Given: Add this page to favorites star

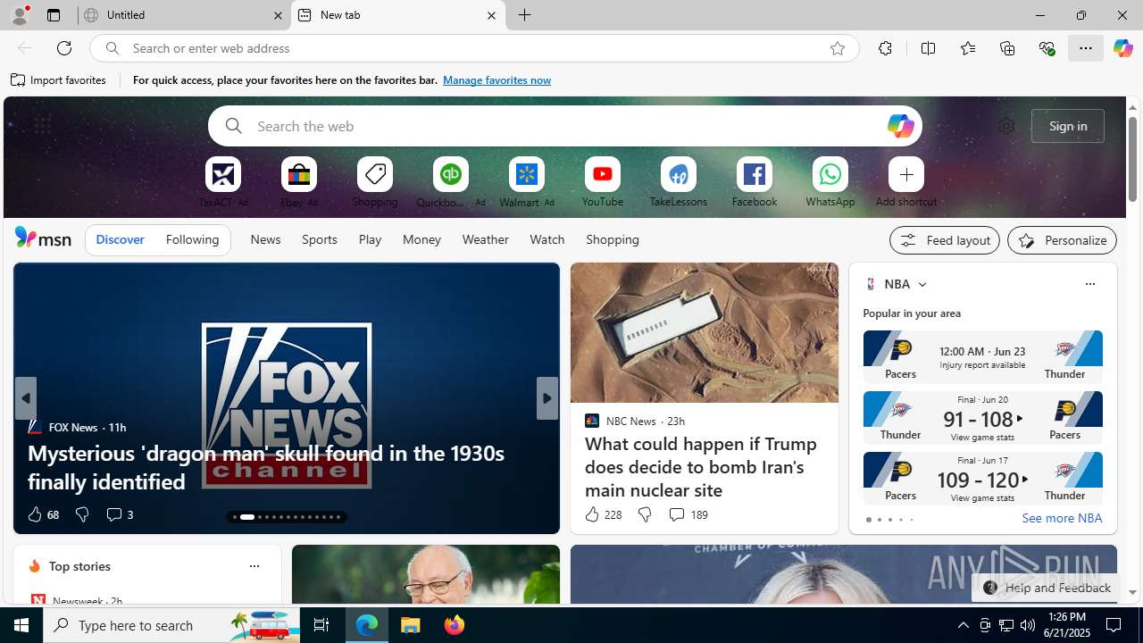Looking at the screenshot, I should point(837,48).
